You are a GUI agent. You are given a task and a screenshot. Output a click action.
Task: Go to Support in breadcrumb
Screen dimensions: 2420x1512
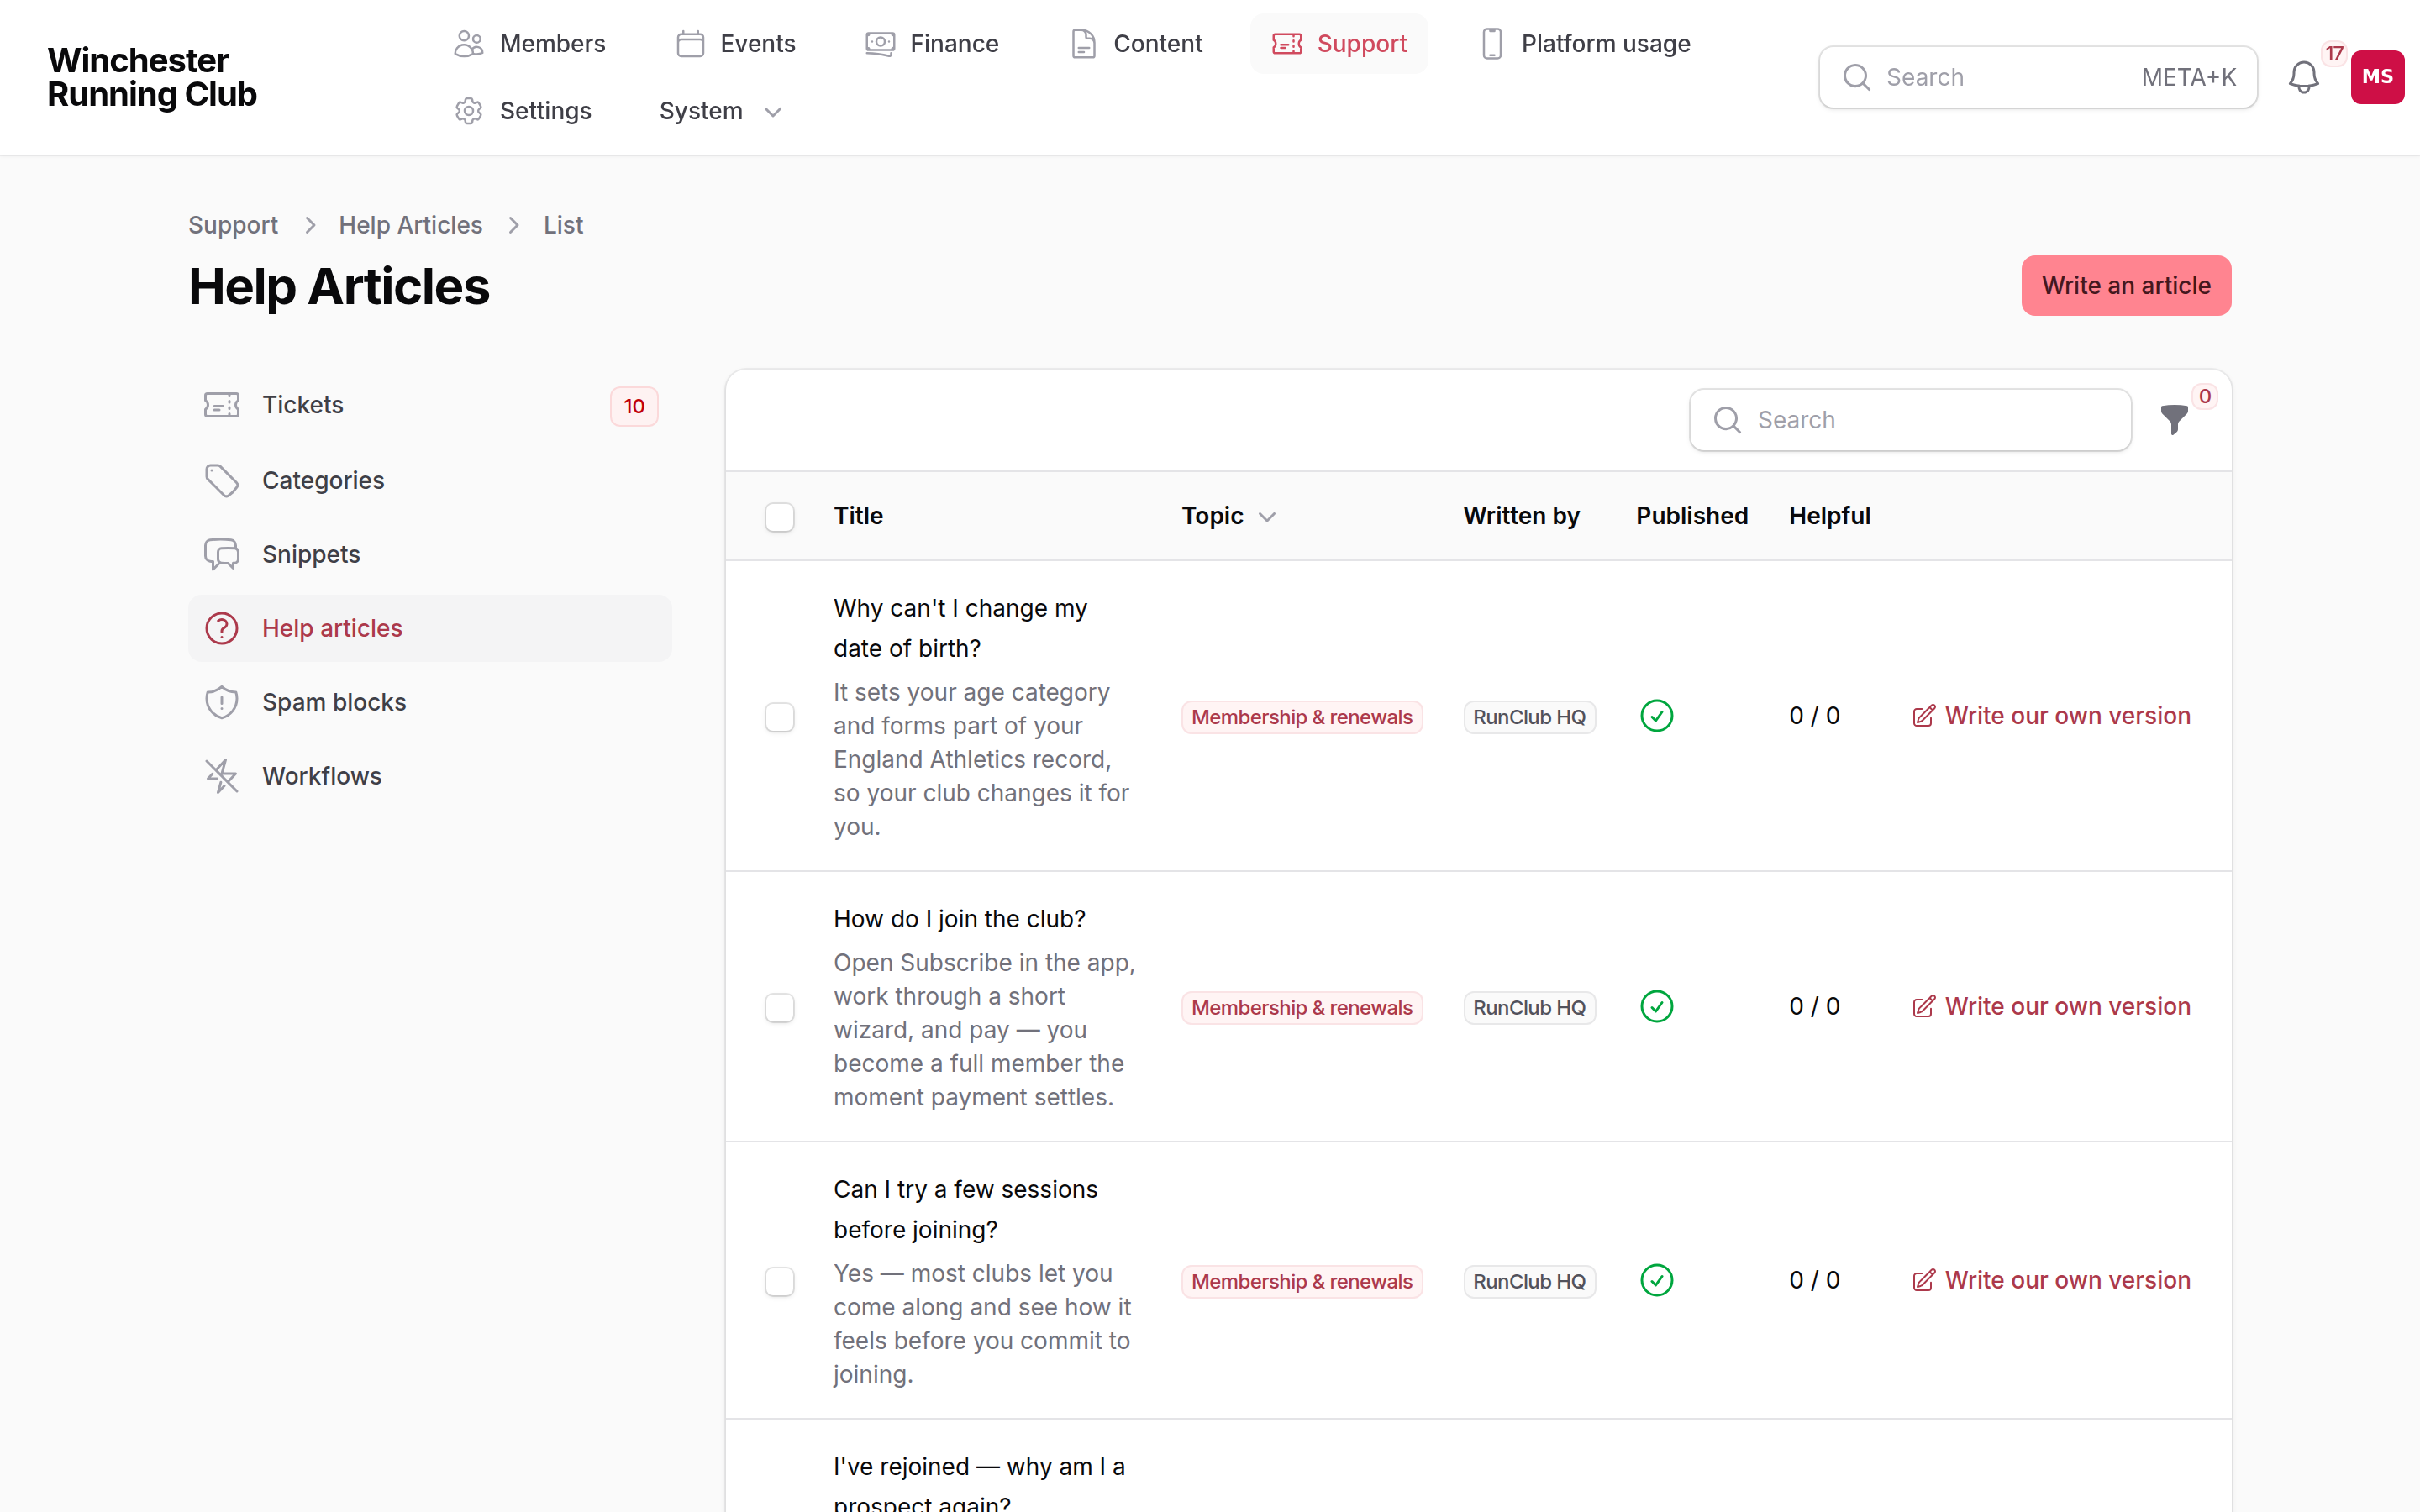click(x=233, y=225)
